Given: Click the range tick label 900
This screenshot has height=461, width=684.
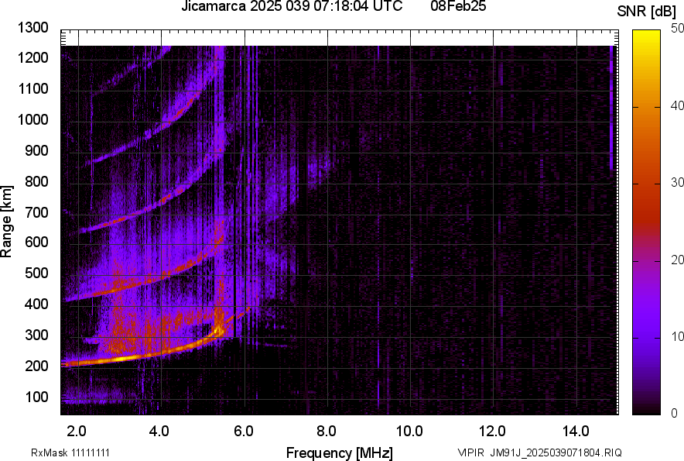Looking at the screenshot, I should tap(36, 150).
